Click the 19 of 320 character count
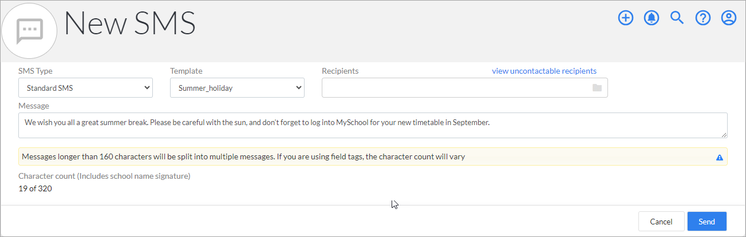746x237 pixels. pyautogui.click(x=35, y=188)
